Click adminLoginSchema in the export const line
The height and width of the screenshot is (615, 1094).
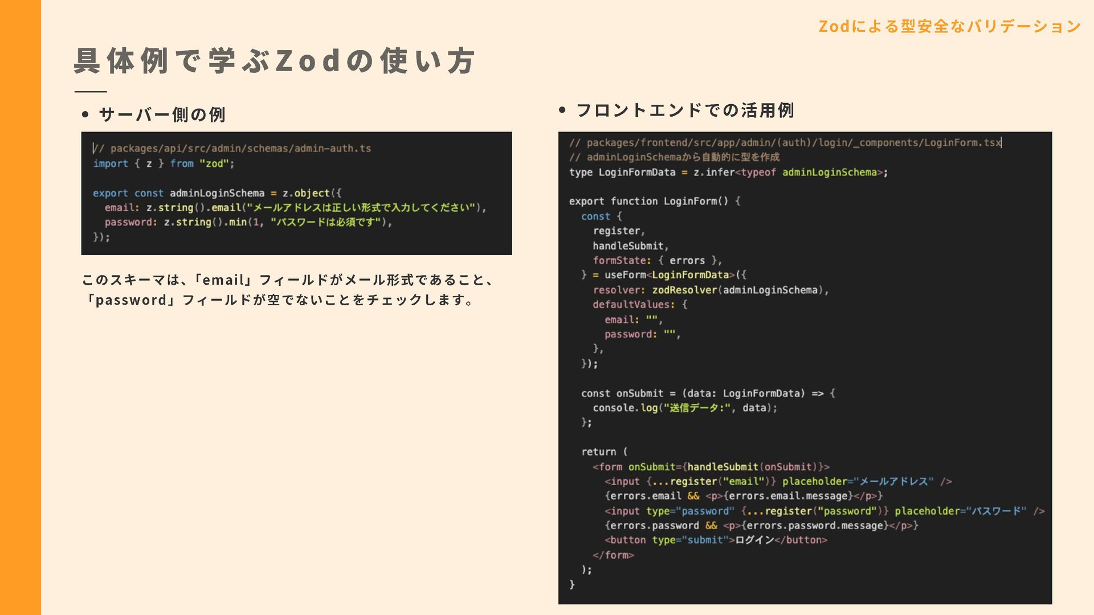(x=217, y=194)
